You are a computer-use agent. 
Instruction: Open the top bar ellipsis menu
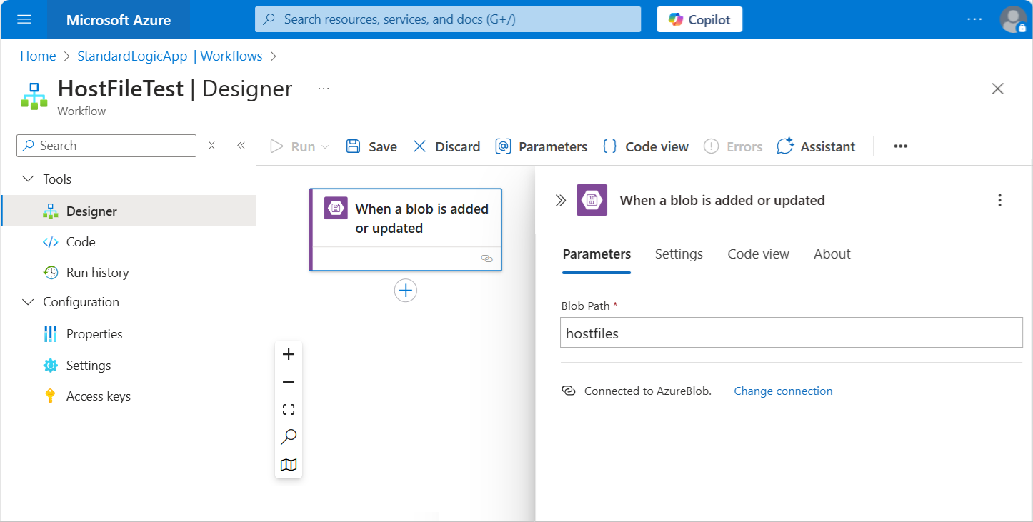[x=974, y=19]
